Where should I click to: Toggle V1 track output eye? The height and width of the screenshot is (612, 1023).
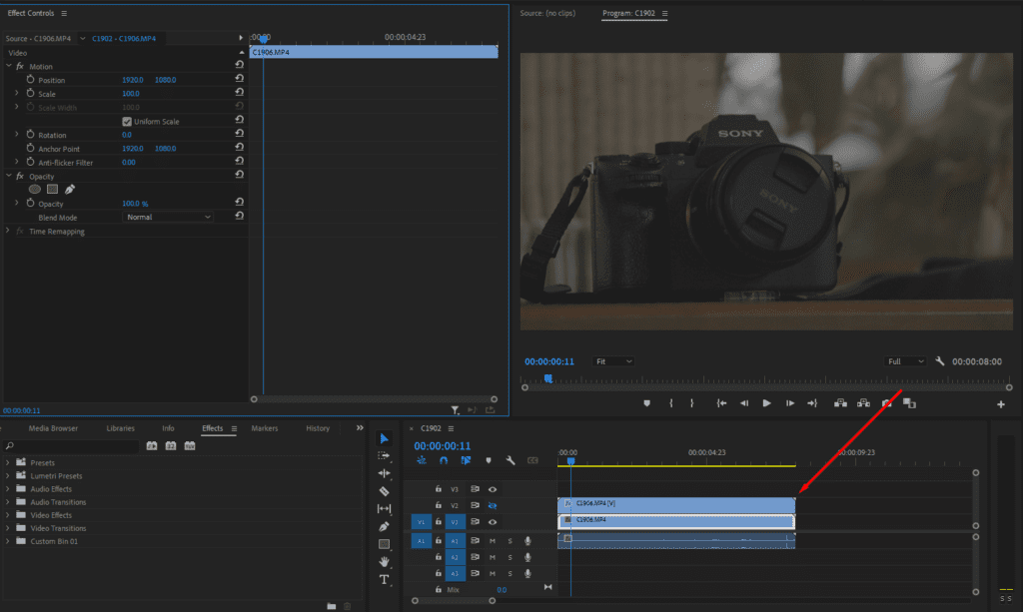coord(493,521)
